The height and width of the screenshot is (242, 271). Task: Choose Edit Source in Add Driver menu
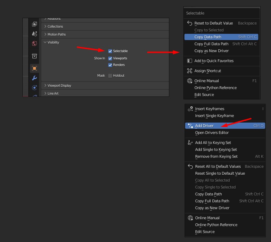click(x=225, y=232)
